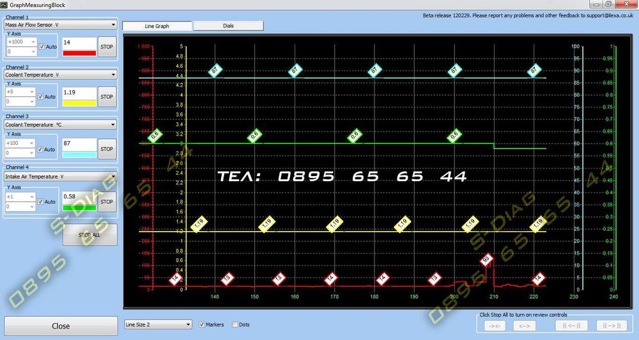Open Channel 3 Y Axis +100 dropdown
Image resolution: width=639 pixels, height=340 pixels.
tap(21, 143)
